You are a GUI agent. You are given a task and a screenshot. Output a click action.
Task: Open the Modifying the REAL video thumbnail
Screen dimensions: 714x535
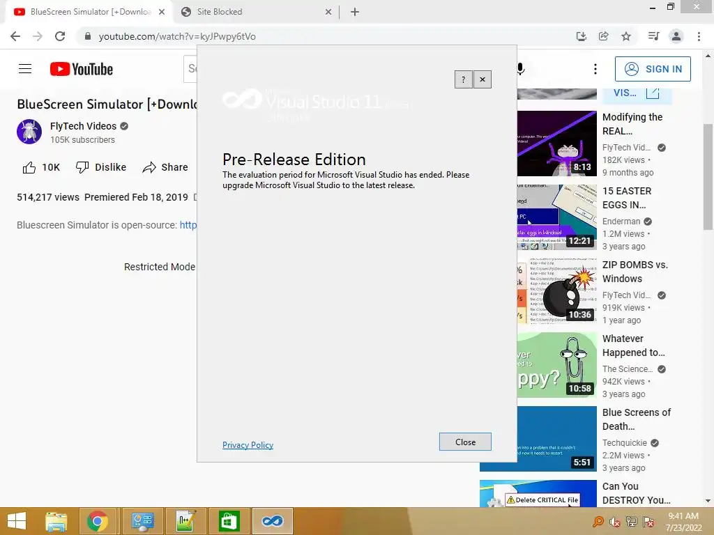pos(557,144)
